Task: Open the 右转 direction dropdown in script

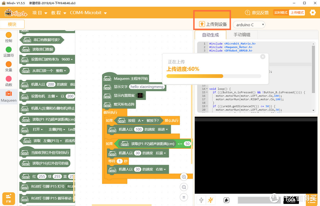Action: (161, 169)
